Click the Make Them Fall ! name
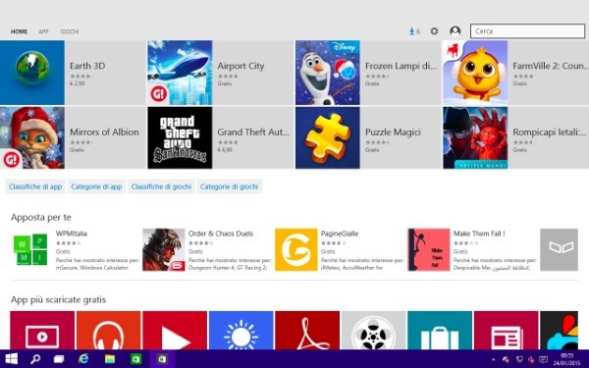This screenshot has width=589, height=368. pos(479,234)
